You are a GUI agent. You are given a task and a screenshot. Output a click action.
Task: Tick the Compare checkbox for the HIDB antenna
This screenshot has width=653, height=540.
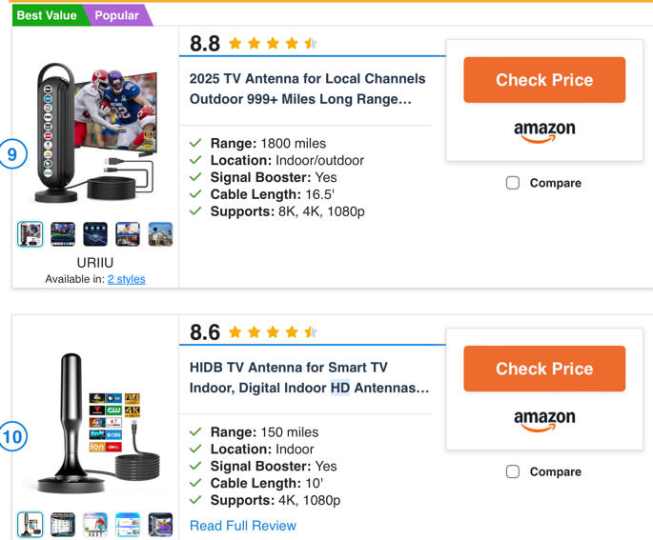coord(513,471)
